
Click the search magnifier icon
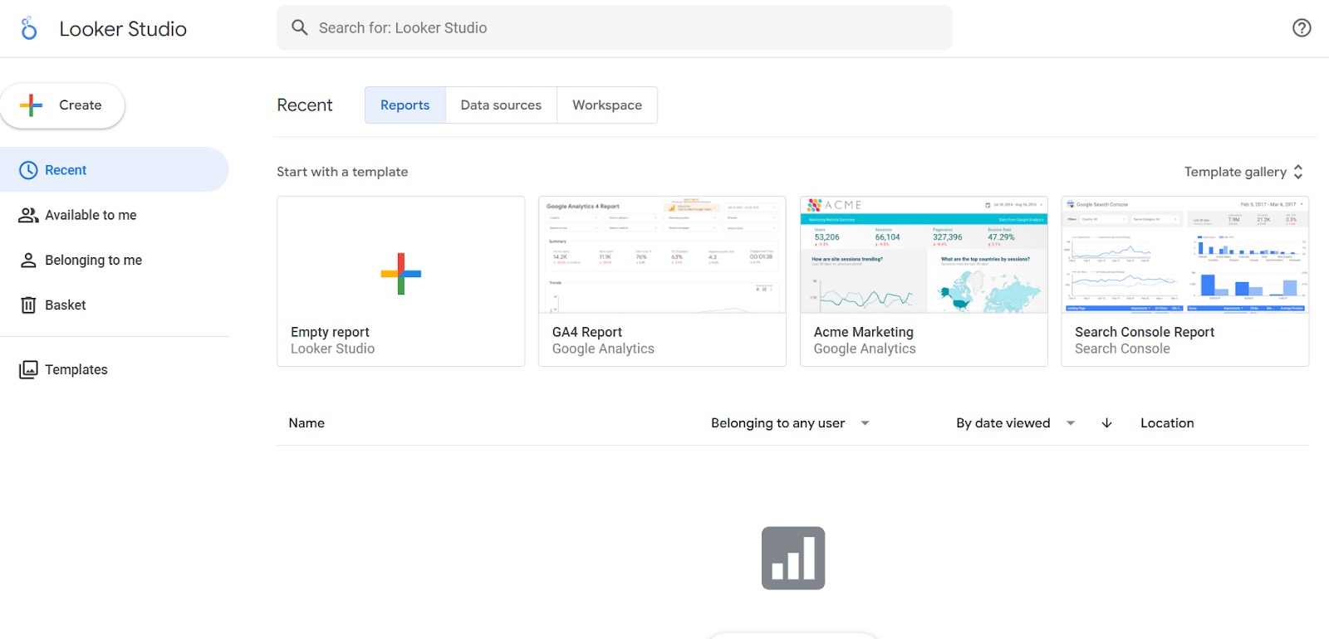pos(300,27)
